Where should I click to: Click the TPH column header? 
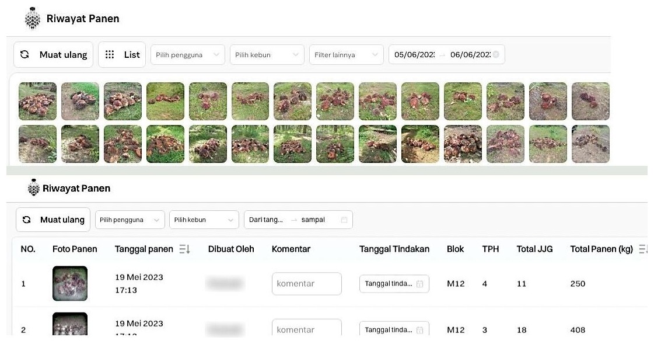(x=491, y=249)
